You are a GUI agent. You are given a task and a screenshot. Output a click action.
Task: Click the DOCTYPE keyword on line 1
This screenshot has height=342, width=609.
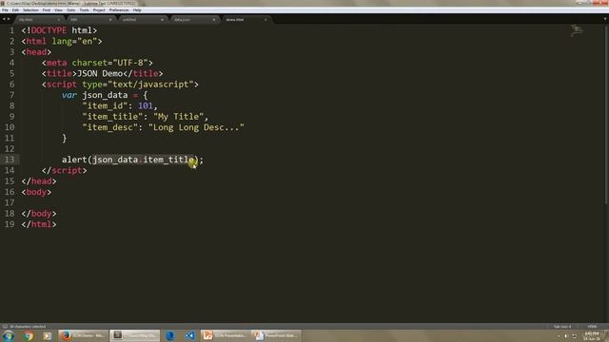[x=49, y=30]
